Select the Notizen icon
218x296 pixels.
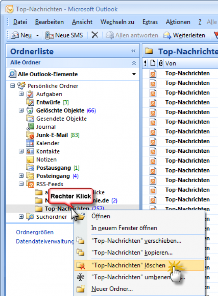coord(30,159)
